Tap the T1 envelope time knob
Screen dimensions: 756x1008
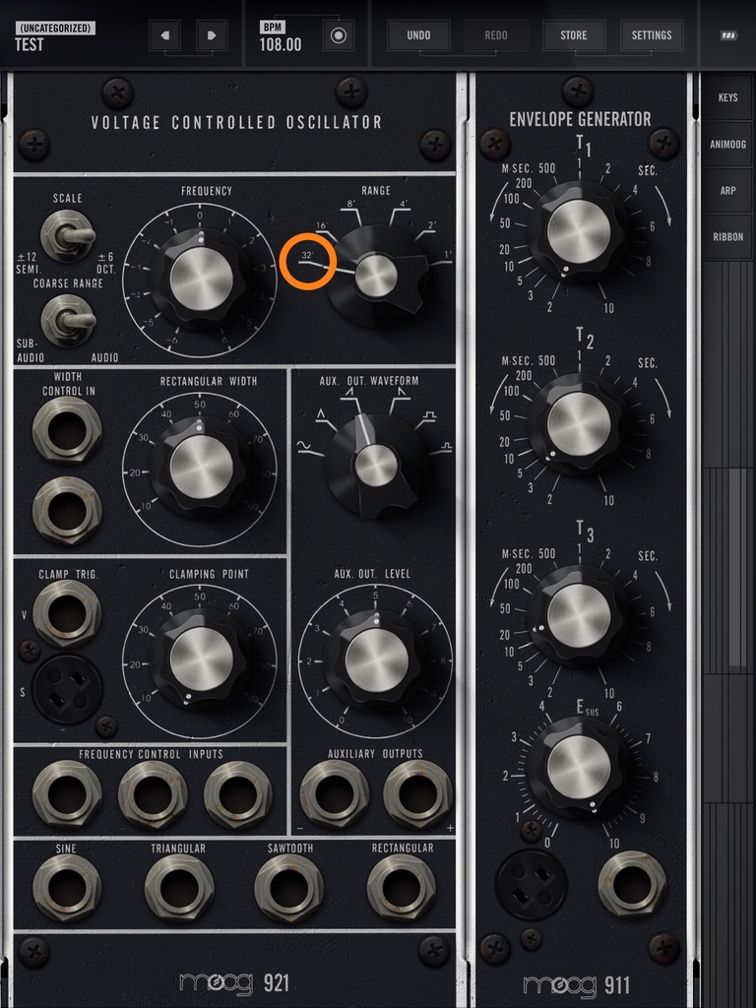point(579,231)
